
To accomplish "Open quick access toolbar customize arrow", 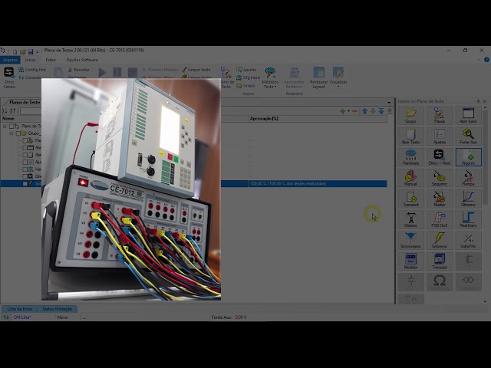I will click(38, 52).
